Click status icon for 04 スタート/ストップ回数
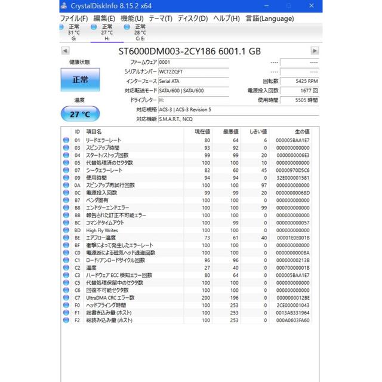This screenshot has height=382, width=382. click(x=66, y=155)
